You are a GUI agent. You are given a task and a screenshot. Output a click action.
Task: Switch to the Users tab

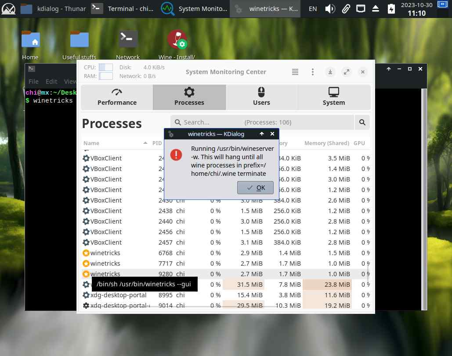click(x=261, y=97)
